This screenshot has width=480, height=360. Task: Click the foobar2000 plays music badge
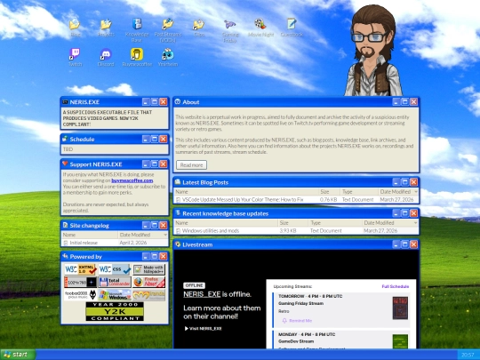point(81,295)
